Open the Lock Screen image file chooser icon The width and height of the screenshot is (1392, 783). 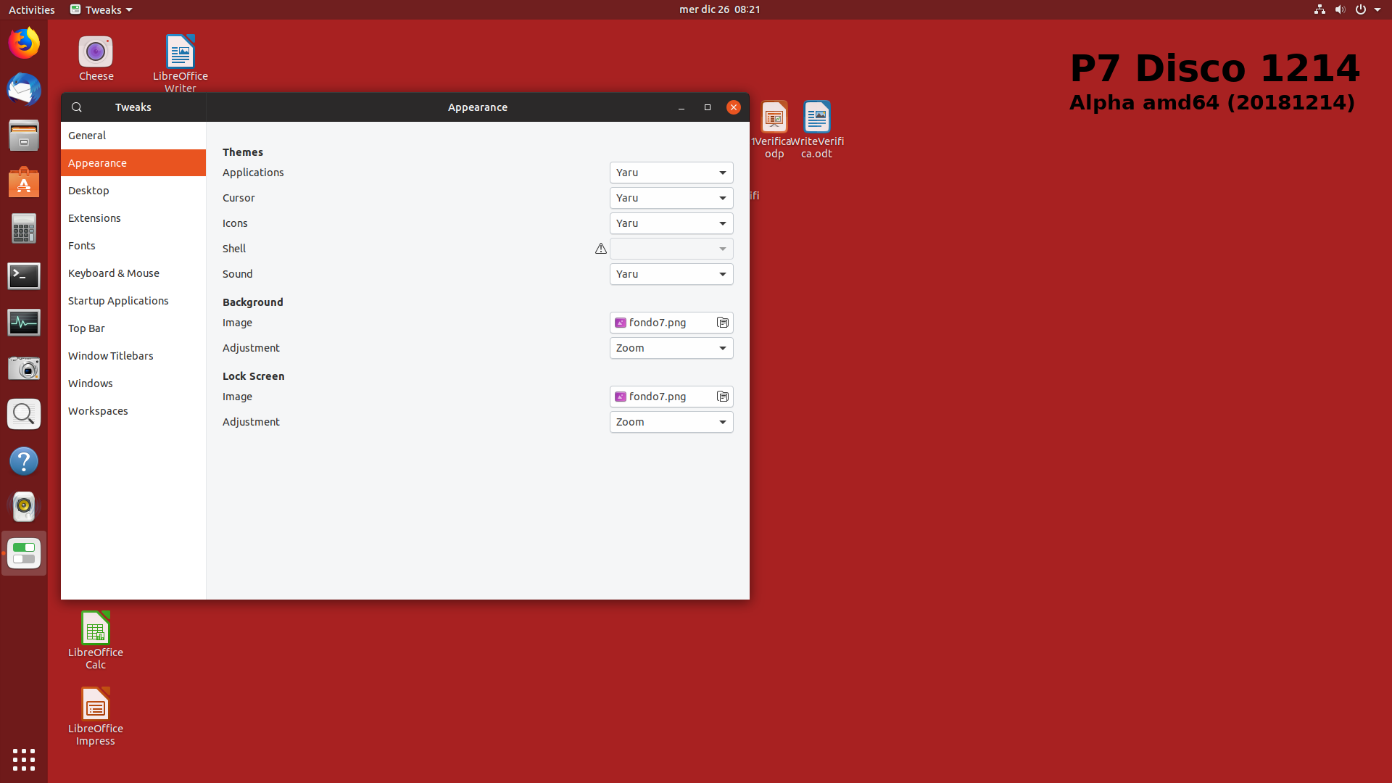pos(722,397)
